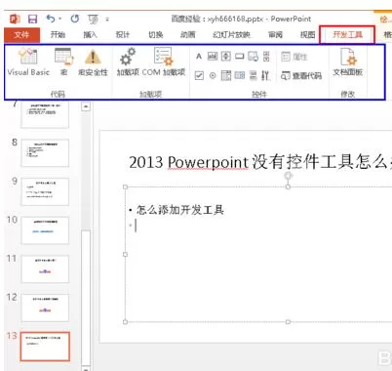Switch to the 切换 (Transitions) tab

coord(155,34)
